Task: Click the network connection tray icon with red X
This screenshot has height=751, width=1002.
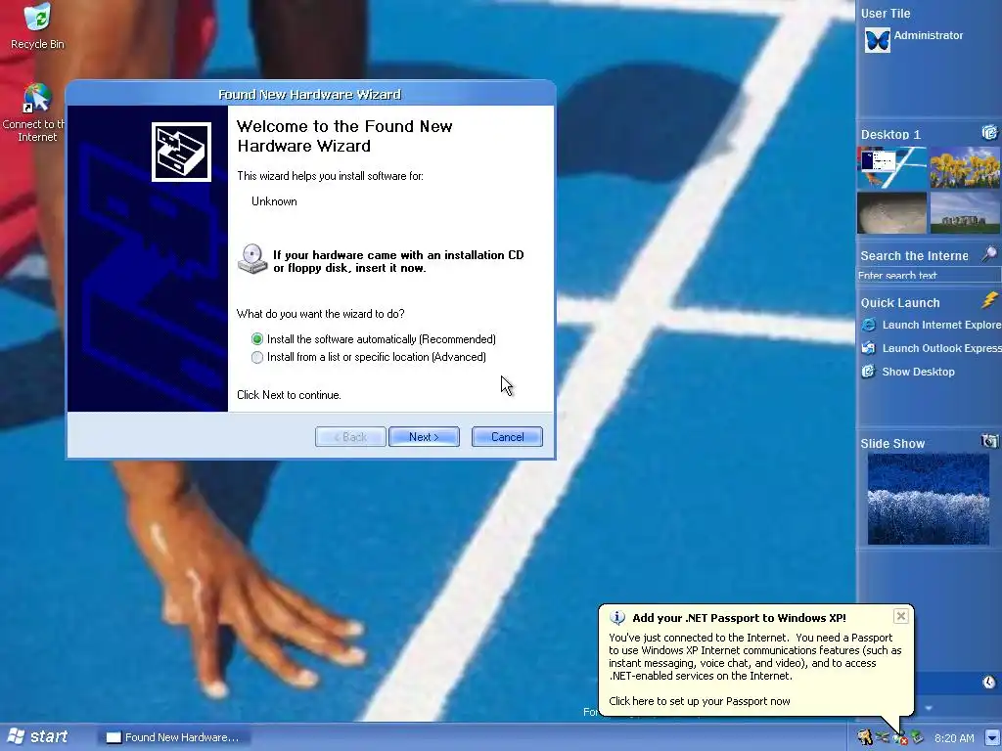Action: click(900, 738)
